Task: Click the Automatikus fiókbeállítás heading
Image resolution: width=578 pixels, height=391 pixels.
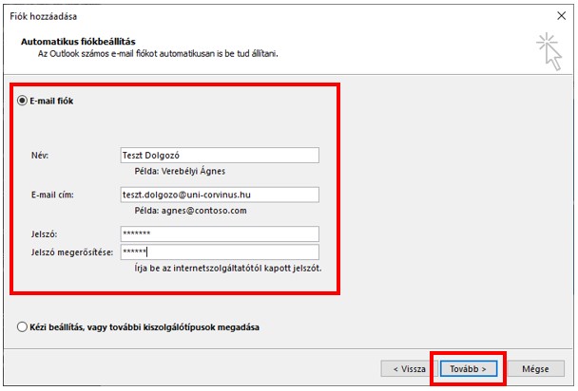Action: tap(78, 42)
